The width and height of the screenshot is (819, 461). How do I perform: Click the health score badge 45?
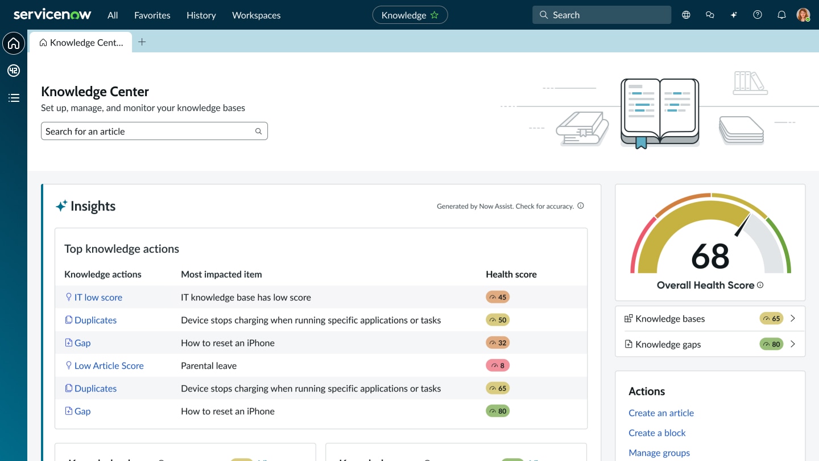point(498,297)
